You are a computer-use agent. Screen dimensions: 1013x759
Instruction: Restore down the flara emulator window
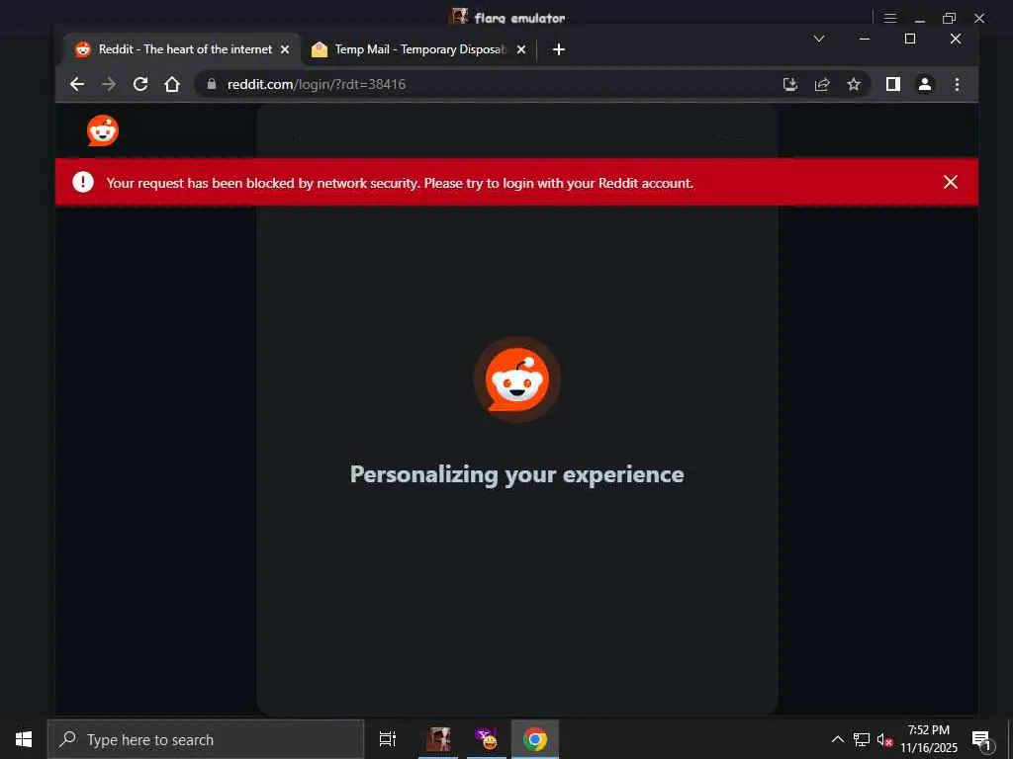[949, 18]
